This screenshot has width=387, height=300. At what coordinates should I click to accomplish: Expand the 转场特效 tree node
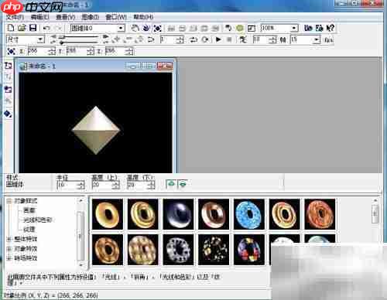click(x=9, y=257)
